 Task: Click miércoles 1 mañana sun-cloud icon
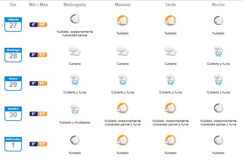123,140
